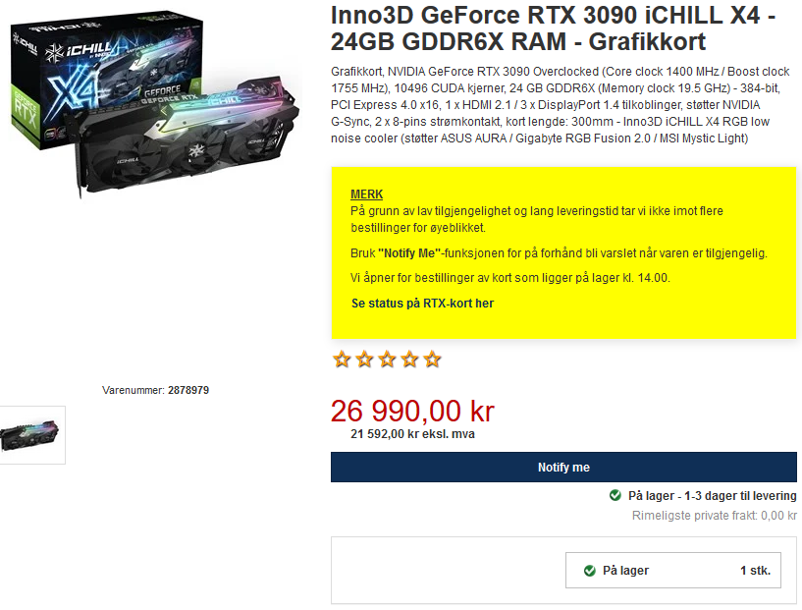Click the product specification description paragraph

coord(561,105)
